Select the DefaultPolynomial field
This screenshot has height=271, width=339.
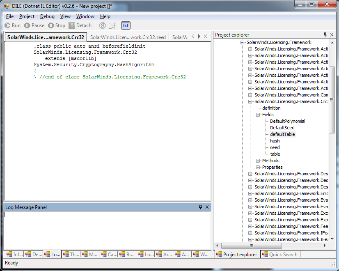[288, 121]
